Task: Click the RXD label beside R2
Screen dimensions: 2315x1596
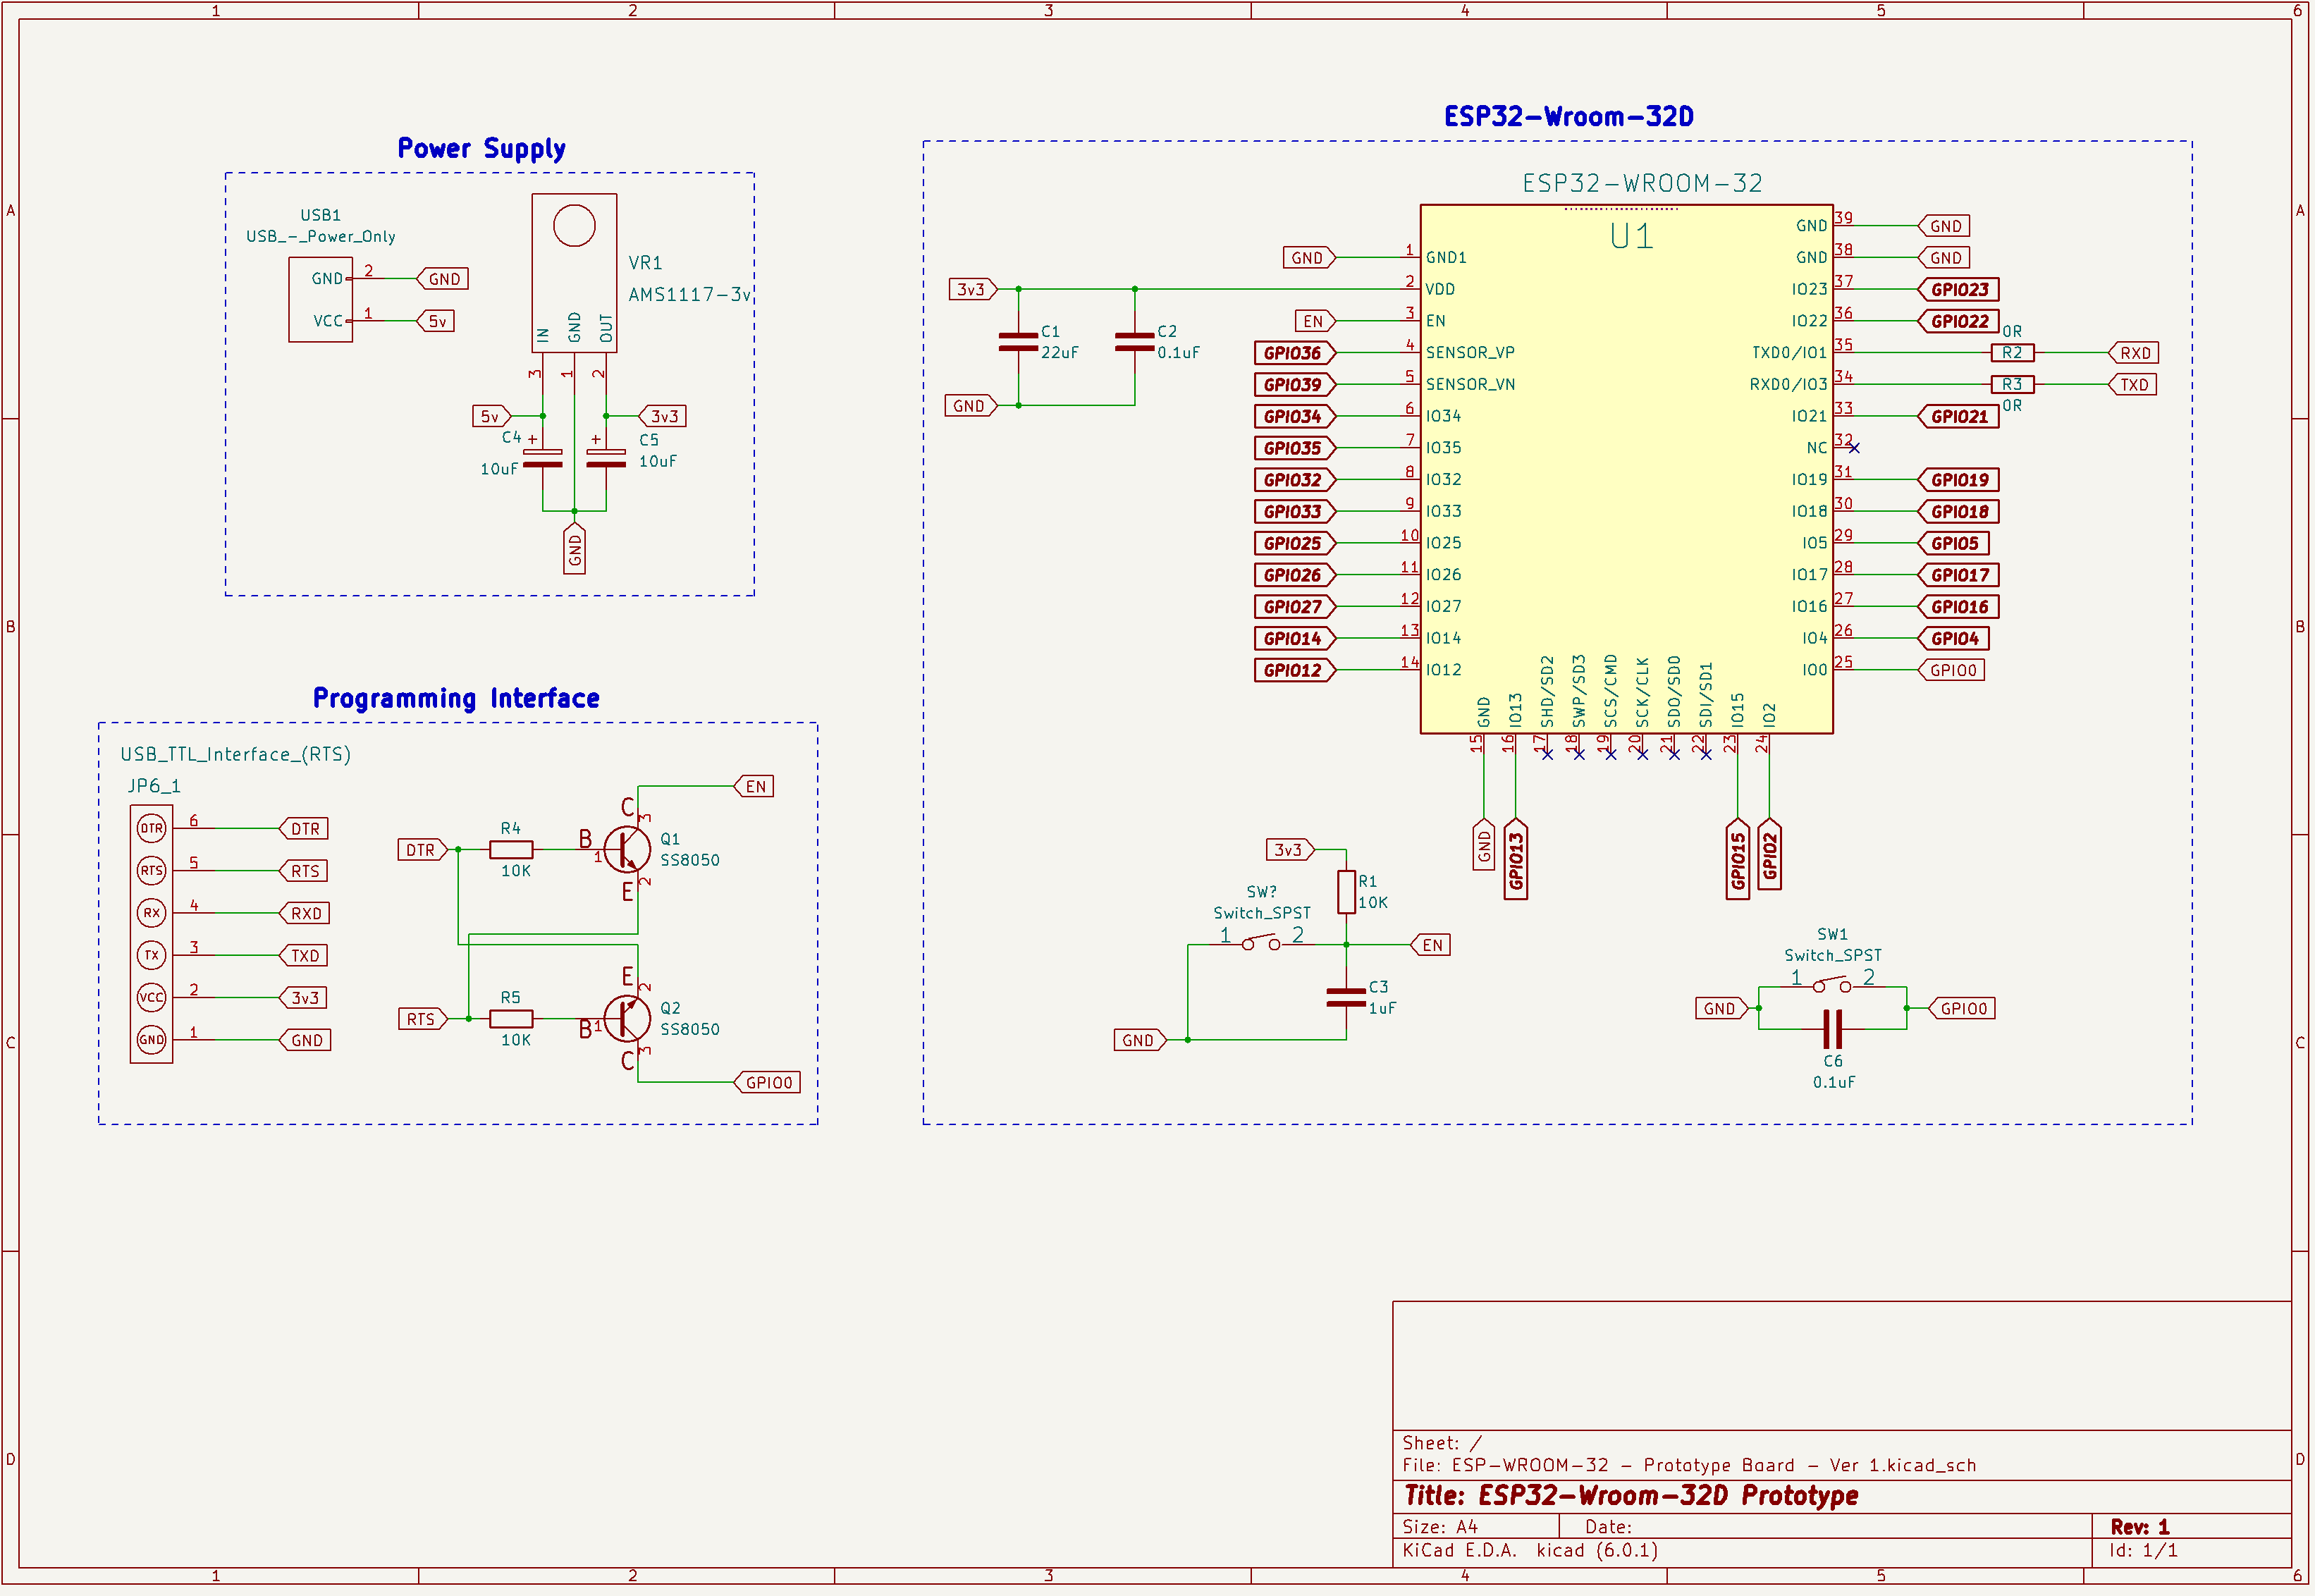Action: click(x=2134, y=354)
